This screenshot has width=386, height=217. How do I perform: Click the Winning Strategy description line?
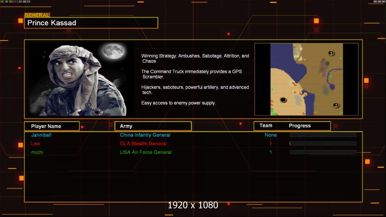coord(195,59)
